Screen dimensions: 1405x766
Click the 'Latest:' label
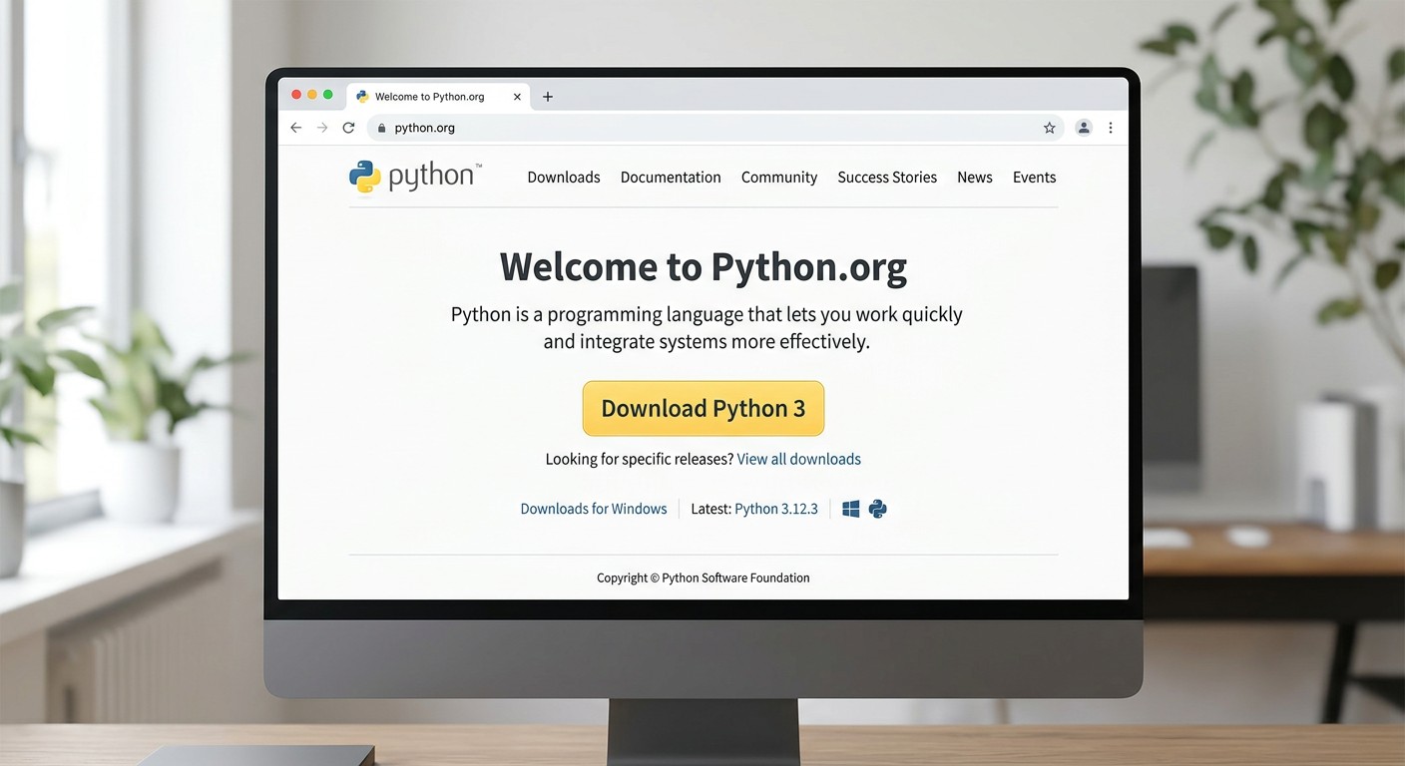click(710, 509)
